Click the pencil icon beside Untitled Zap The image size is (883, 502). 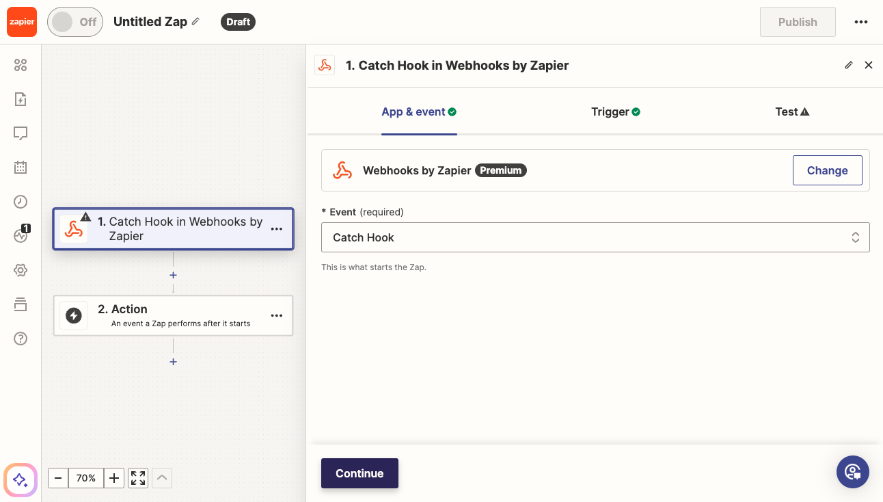tap(195, 21)
